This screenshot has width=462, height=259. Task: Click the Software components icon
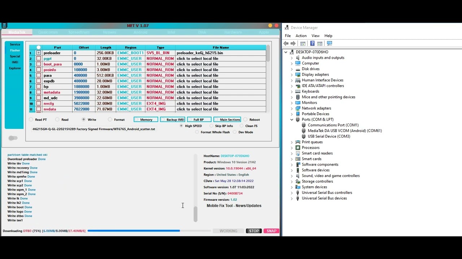(298, 164)
